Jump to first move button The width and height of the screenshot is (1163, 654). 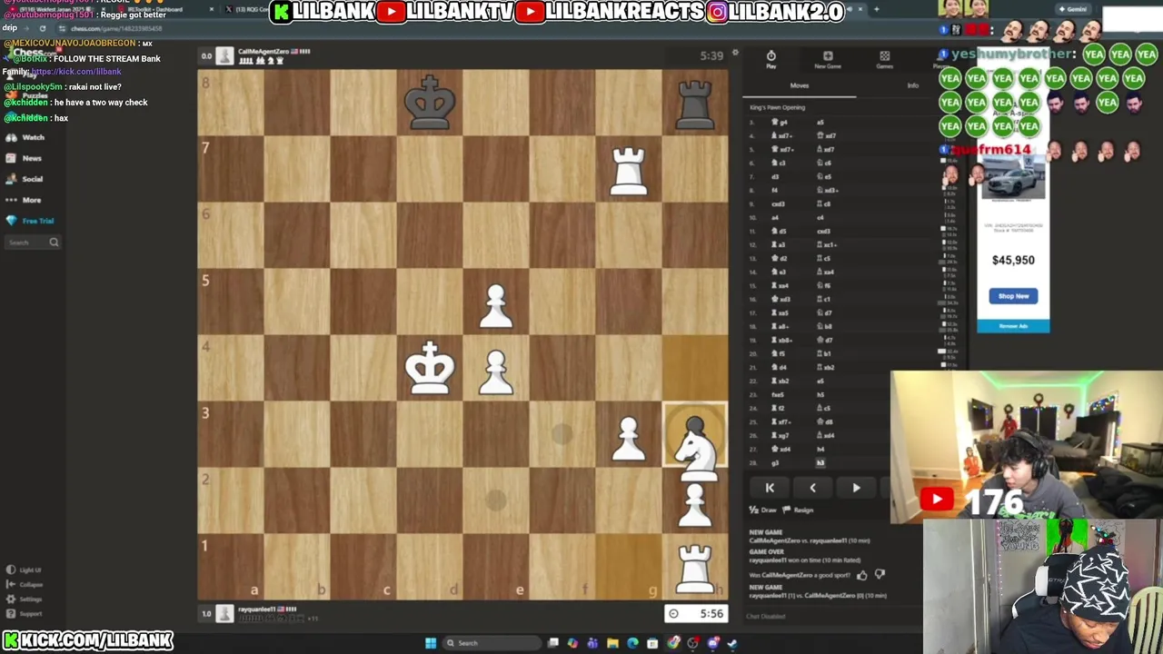tap(770, 488)
